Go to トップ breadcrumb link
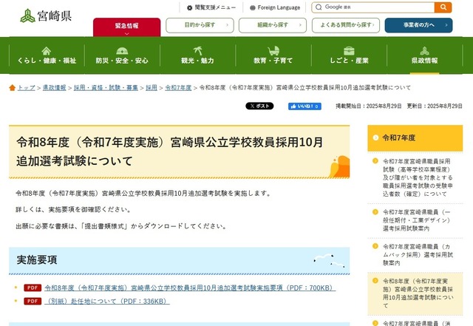The image size is (473, 326). coord(27,88)
